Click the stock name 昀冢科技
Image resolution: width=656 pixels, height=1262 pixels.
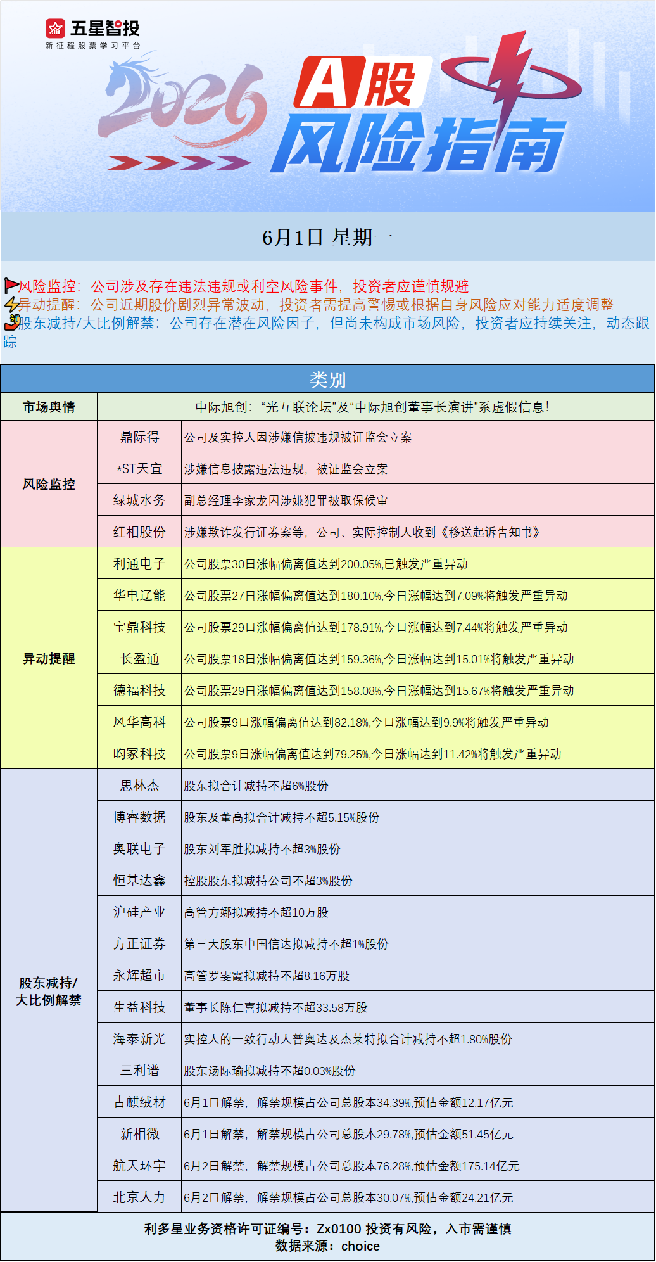point(139,754)
